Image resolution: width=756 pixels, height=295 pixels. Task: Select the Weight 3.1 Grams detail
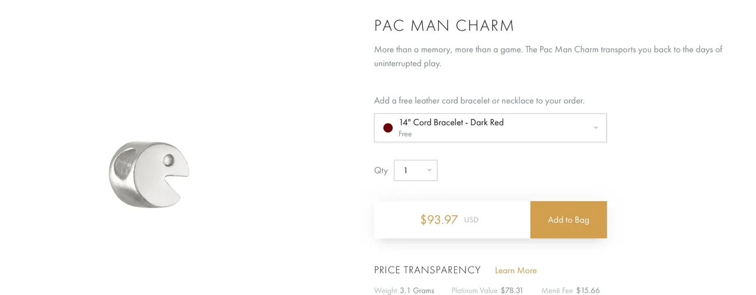click(x=404, y=290)
